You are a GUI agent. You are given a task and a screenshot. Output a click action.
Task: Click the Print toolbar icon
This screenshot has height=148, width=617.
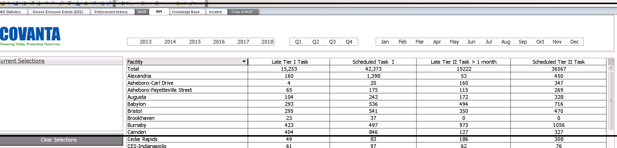(x=24, y=3)
